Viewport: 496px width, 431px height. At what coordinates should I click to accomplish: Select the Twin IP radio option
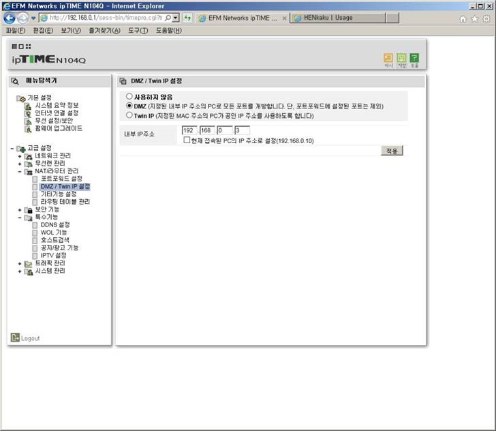(129, 116)
